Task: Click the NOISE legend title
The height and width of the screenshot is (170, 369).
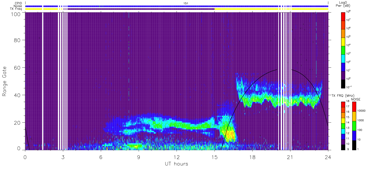Action: pyautogui.click(x=356, y=99)
